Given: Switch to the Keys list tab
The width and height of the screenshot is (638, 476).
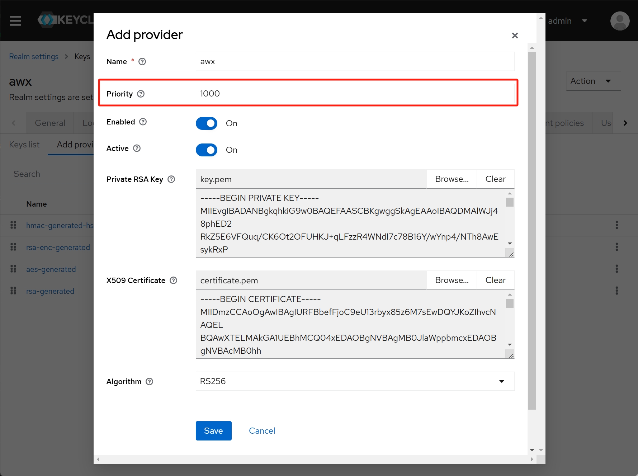Looking at the screenshot, I should (x=24, y=145).
